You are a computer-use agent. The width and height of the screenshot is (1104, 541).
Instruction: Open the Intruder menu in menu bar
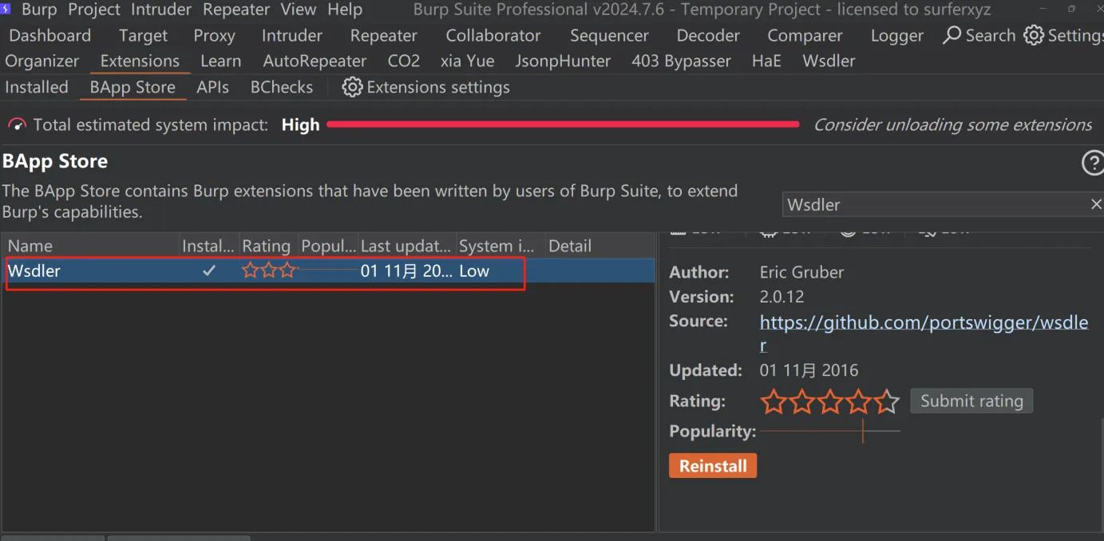tap(161, 10)
